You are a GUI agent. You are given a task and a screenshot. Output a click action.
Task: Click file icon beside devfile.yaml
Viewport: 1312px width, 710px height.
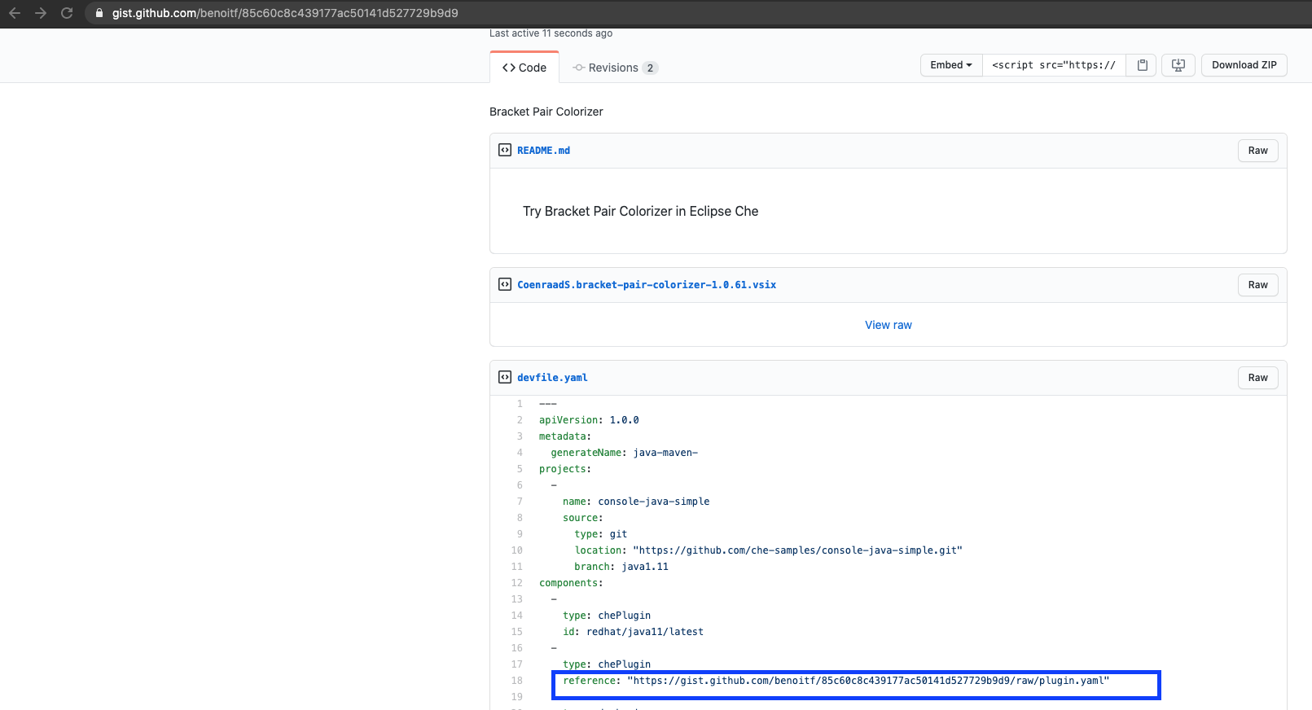click(505, 377)
